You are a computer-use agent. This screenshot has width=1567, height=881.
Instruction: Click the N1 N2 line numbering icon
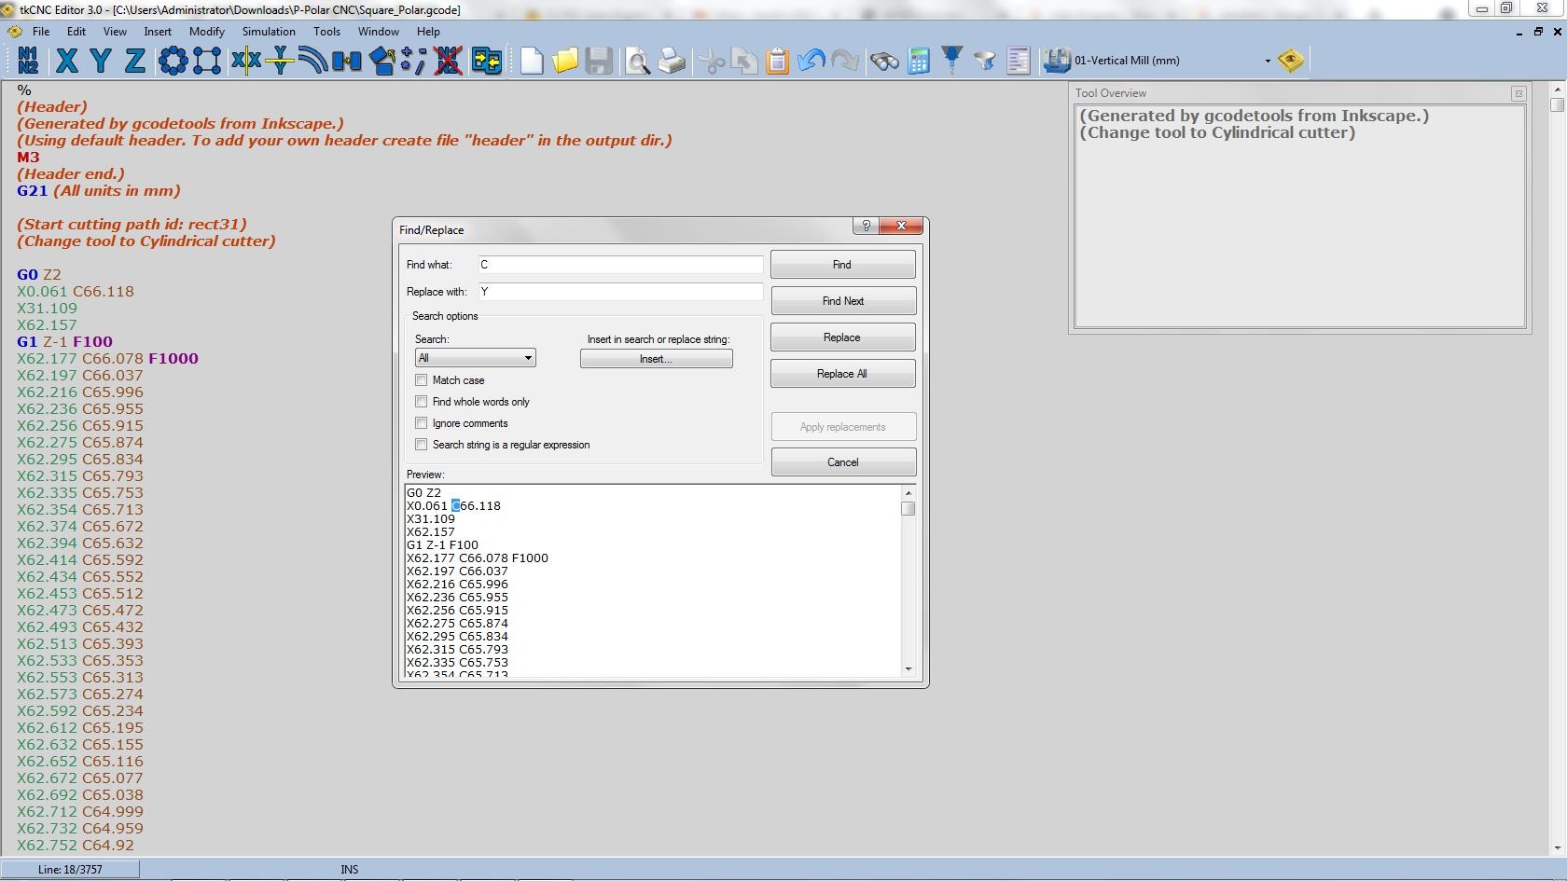coord(28,61)
